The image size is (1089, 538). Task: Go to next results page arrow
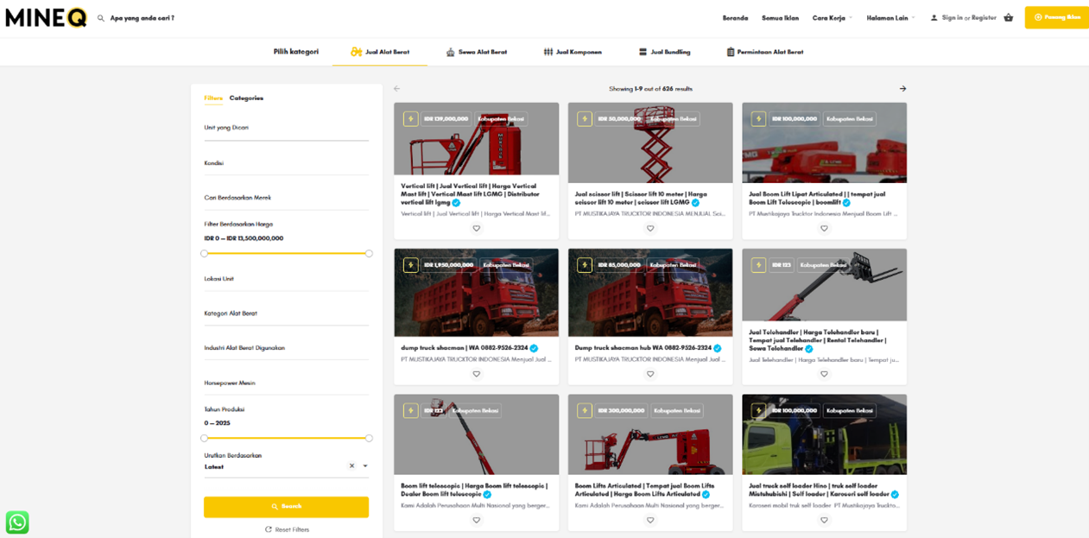(902, 88)
